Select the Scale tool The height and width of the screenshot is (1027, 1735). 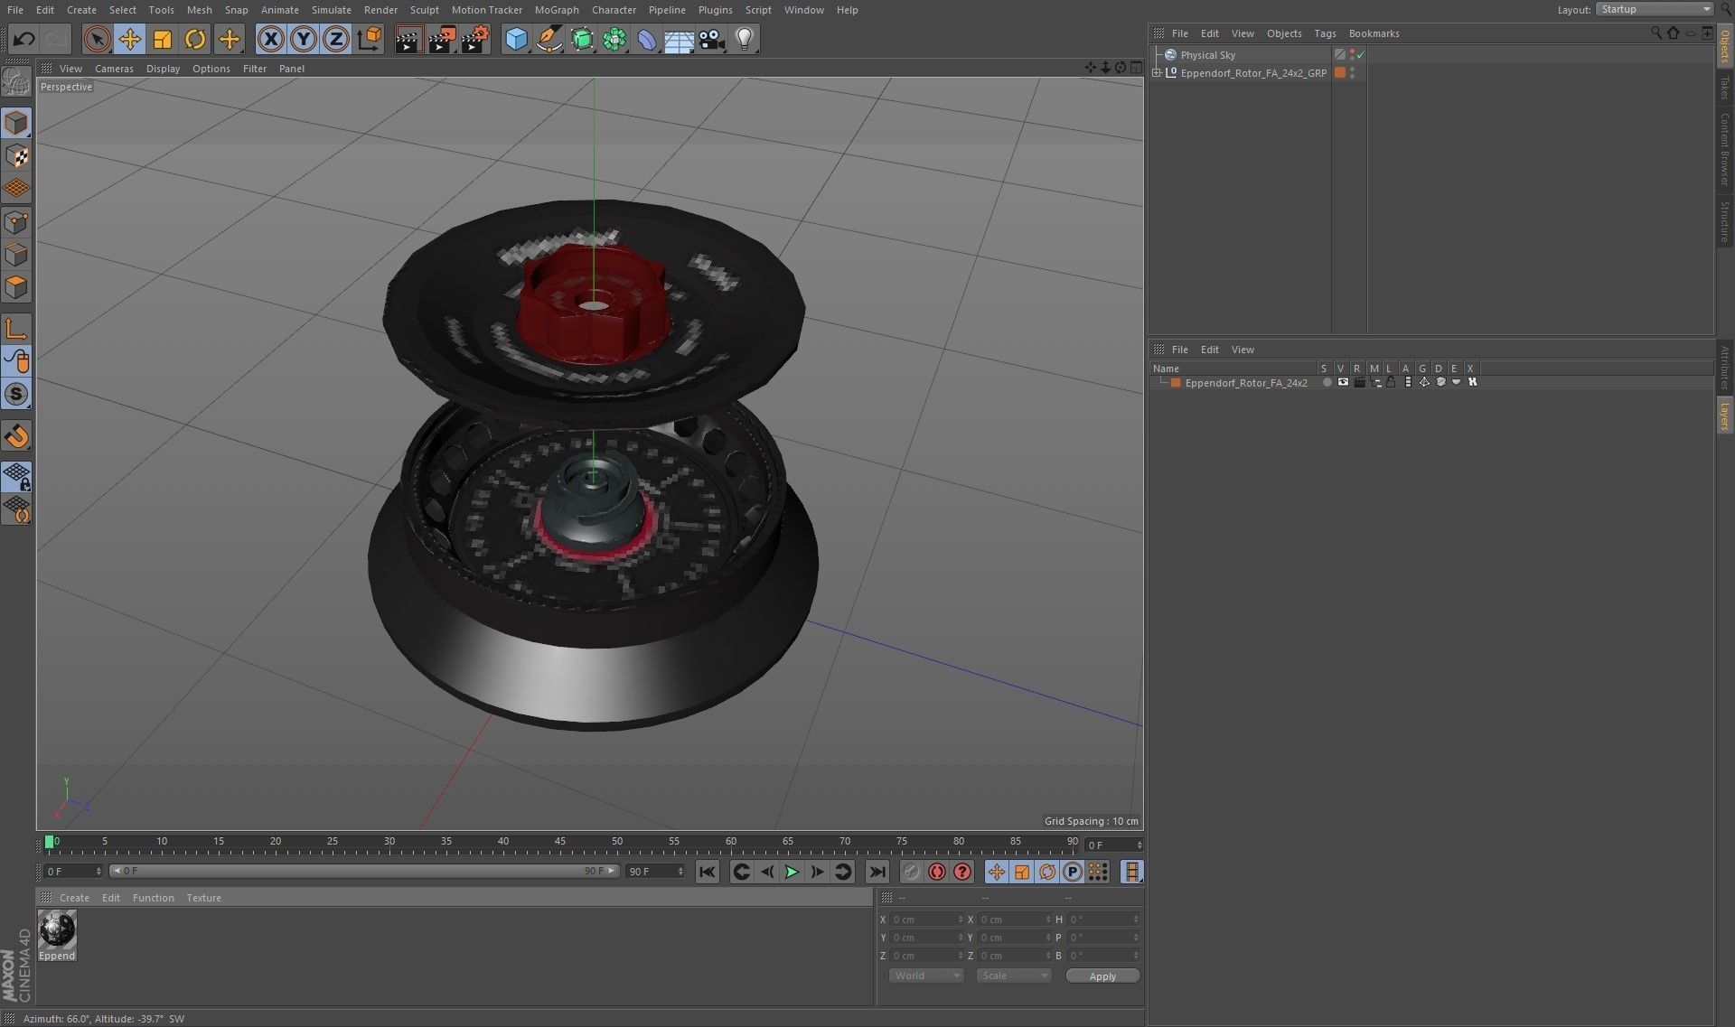(x=163, y=39)
